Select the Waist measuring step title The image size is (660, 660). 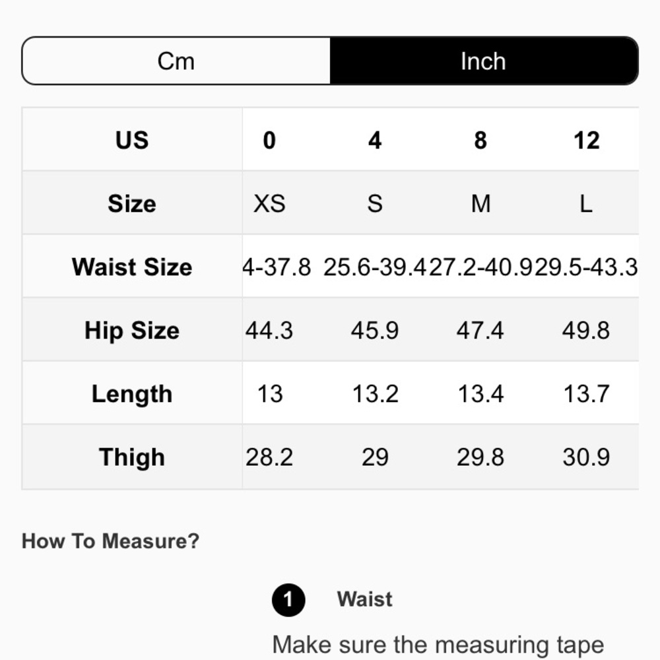364,599
